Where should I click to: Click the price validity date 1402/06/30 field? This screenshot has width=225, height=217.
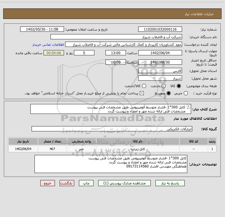coord(160,62)
